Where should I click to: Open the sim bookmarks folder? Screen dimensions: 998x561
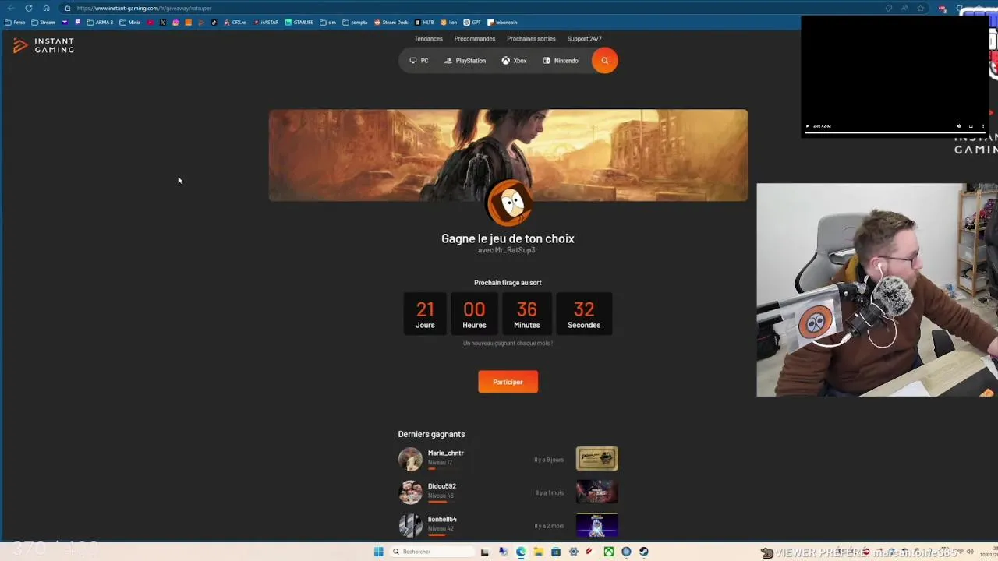(328, 23)
